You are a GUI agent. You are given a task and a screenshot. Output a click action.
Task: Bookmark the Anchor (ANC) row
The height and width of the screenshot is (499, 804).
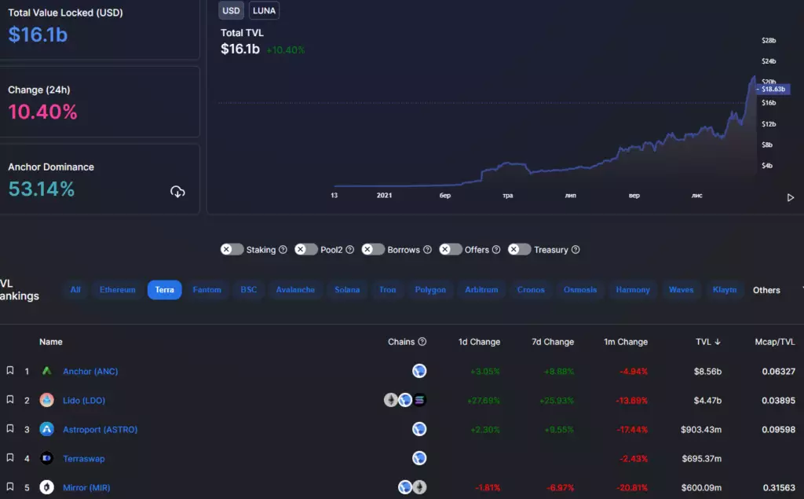[x=10, y=370]
